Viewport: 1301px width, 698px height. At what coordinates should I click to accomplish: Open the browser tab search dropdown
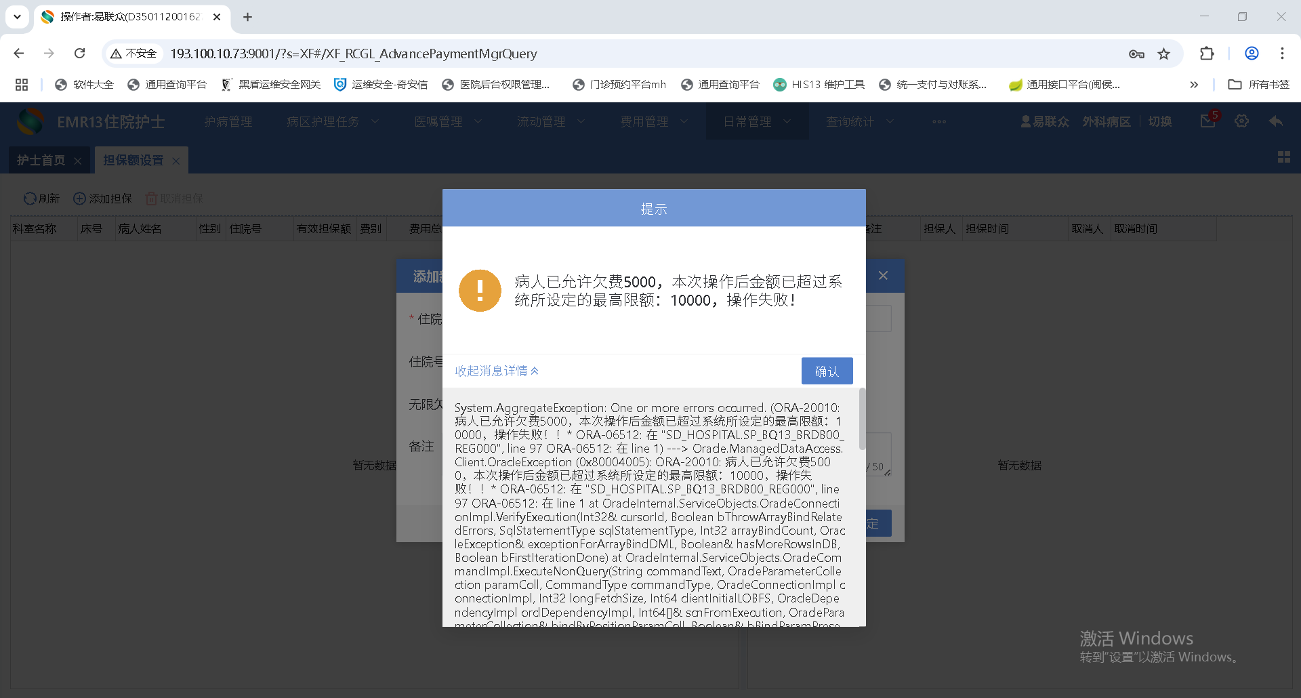pos(17,17)
